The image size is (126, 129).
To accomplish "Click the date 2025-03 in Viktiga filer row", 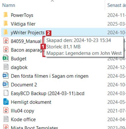I will click(117, 24).
